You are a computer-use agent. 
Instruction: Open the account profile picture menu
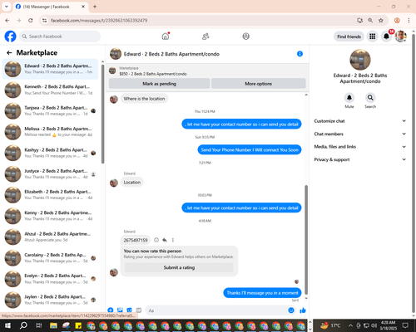click(x=401, y=37)
